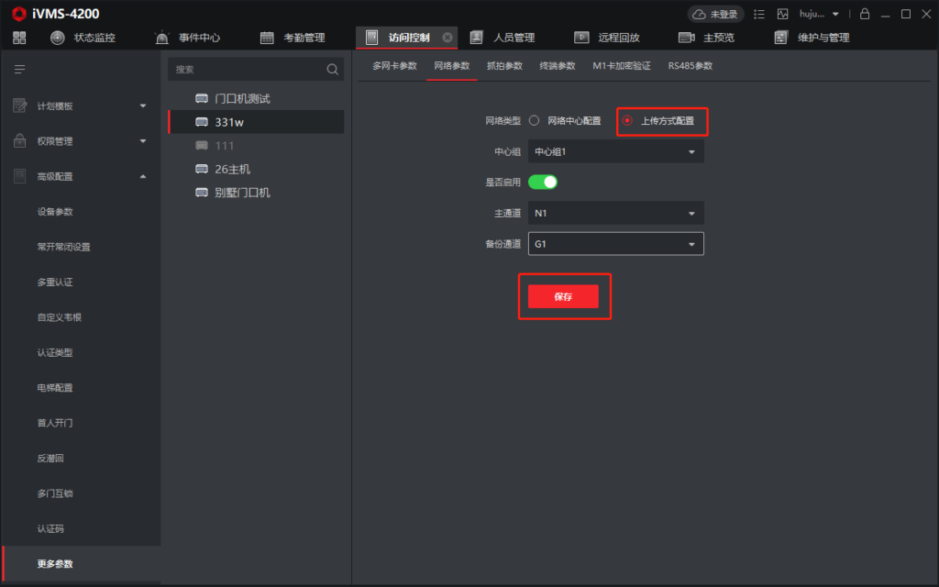Close the 访问控制 tab

coord(447,38)
